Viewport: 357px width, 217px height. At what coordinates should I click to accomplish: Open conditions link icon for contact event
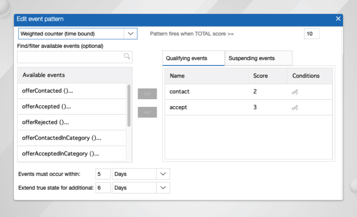pos(295,92)
